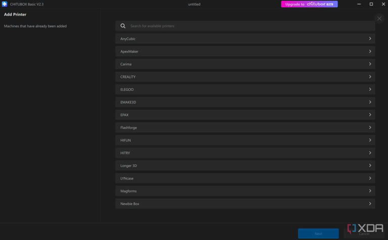Open the Magforms printer list

pyautogui.click(x=245, y=191)
